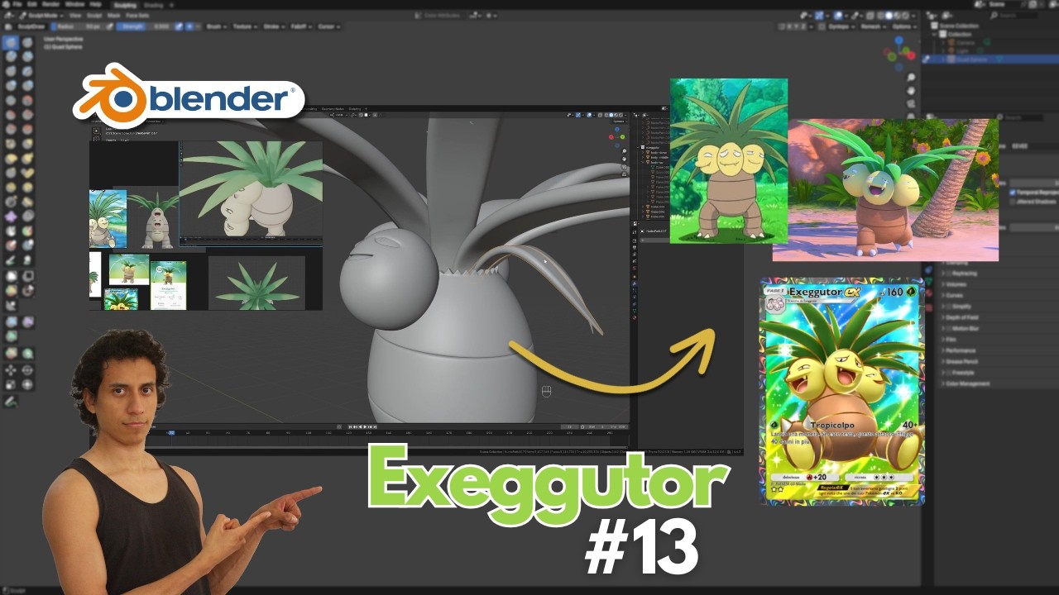Toggle X-ray view icon
This screenshot has height=595, width=1059.
click(870, 16)
